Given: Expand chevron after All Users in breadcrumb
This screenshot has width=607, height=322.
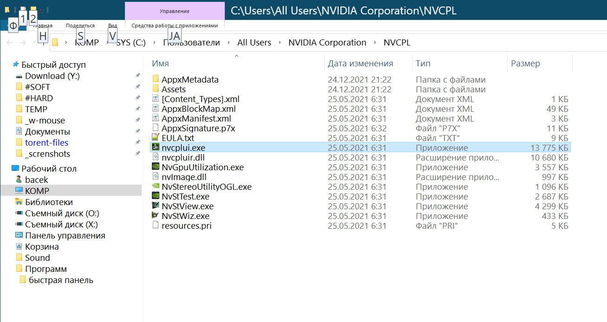Looking at the screenshot, I should pos(280,43).
